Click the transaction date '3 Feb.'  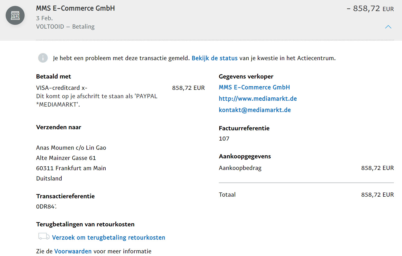(x=44, y=18)
